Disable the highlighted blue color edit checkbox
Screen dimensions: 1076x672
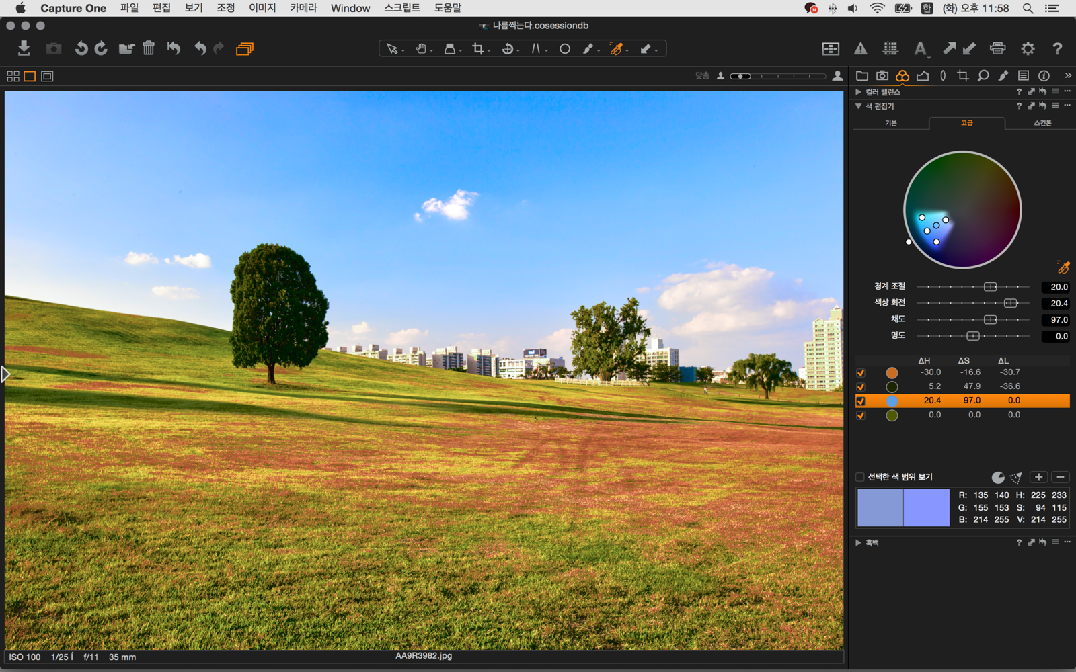861,401
